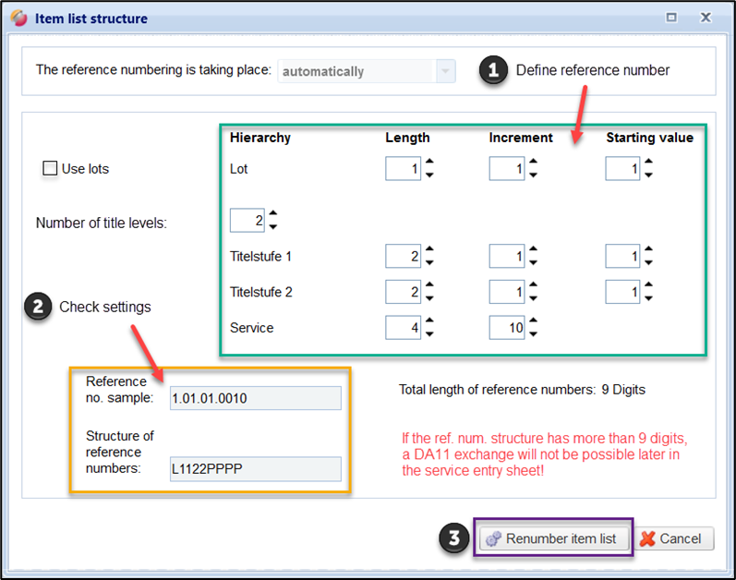Maximize the Item list structure window
Image resolution: width=736 pixels, height=580 pixels.
[x=671, y=18]
